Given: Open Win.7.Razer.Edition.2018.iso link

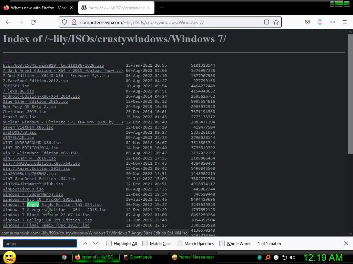Looking at the screenshot, I should pos(37,168).
